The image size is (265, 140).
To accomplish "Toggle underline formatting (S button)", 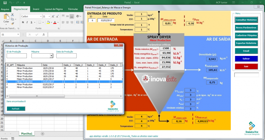I will 32,22.
